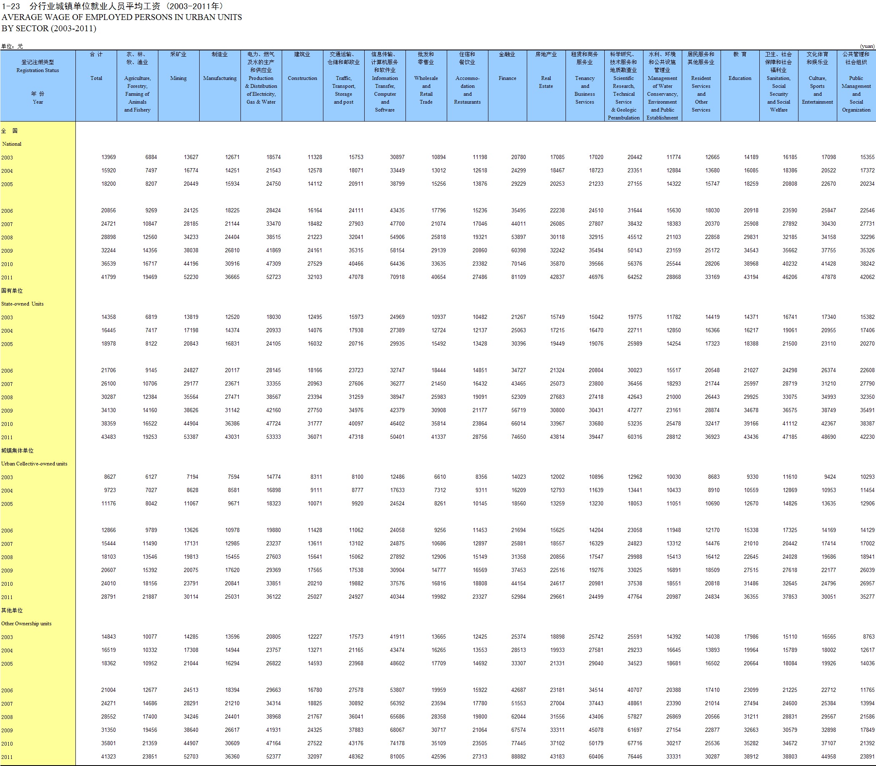Select the table number '1-23' in title
The image size is (876, 766).
[11, 6]
